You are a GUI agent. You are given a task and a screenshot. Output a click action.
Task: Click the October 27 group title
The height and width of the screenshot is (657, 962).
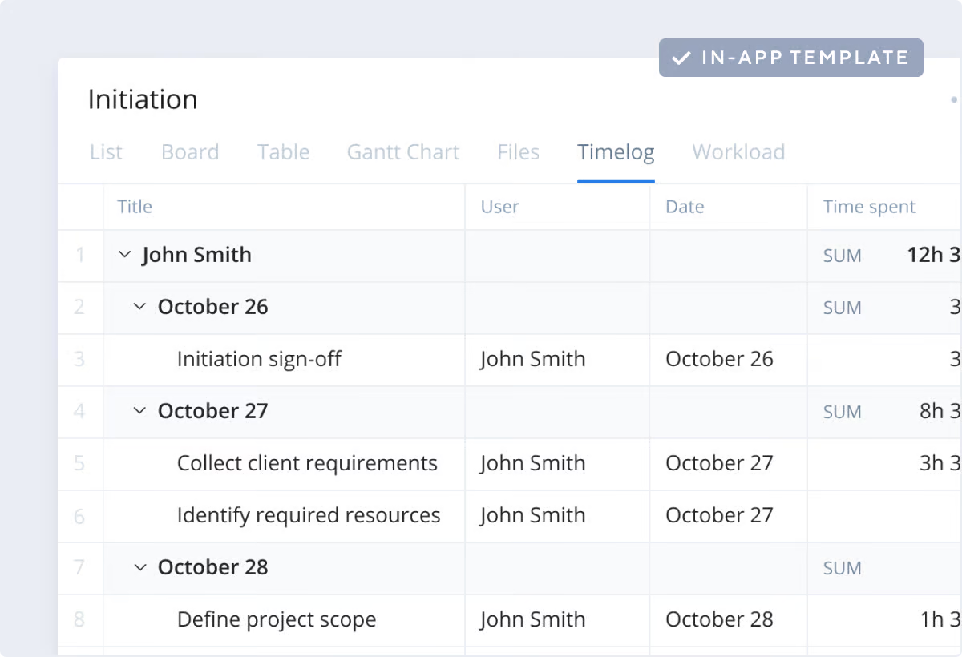pos(213,411)
